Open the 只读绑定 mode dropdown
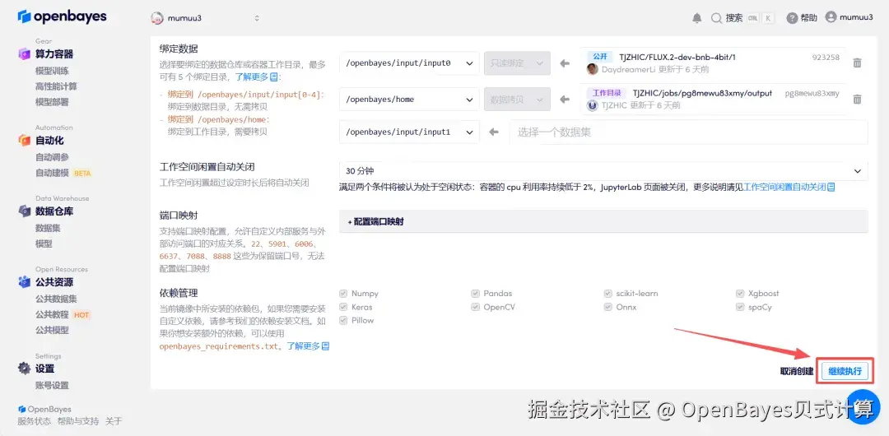The width and height of the screenshot is (889, 436). click(x=517, y=63)
